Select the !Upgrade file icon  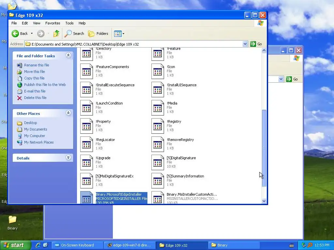86,163
